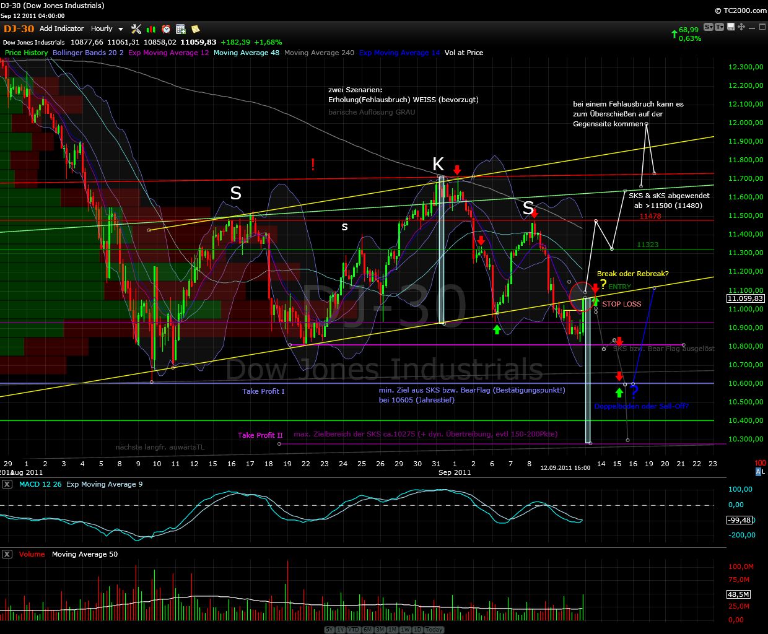Click the 12.000,00 price axis label
This screenshot has height=634, width=768.
[x=746, y=123]
